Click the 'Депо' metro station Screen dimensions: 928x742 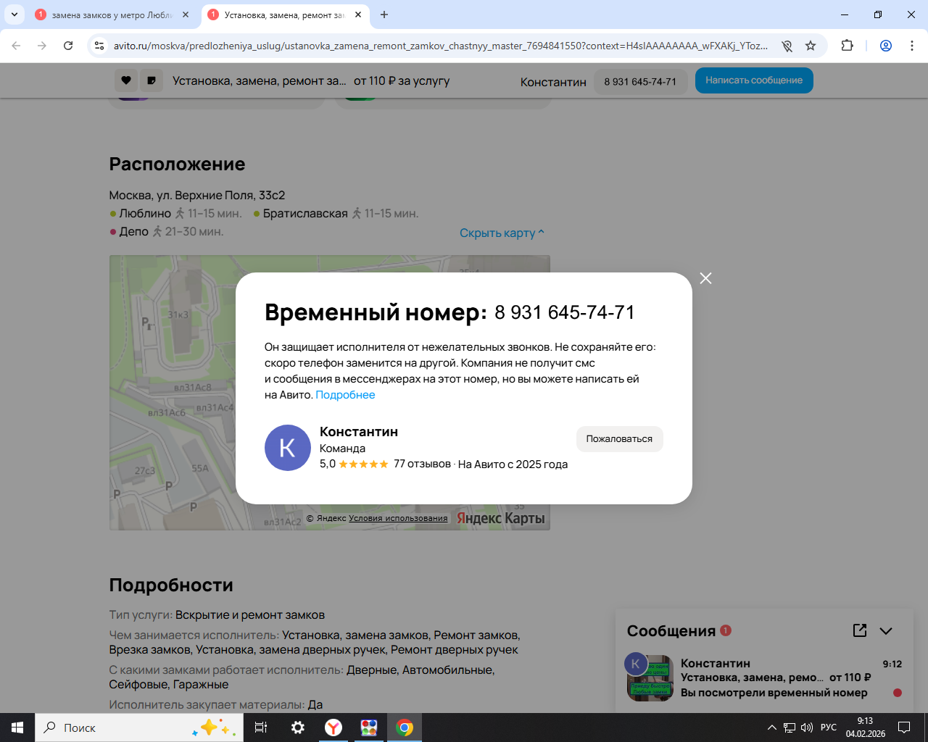click(x=133, y=232)
